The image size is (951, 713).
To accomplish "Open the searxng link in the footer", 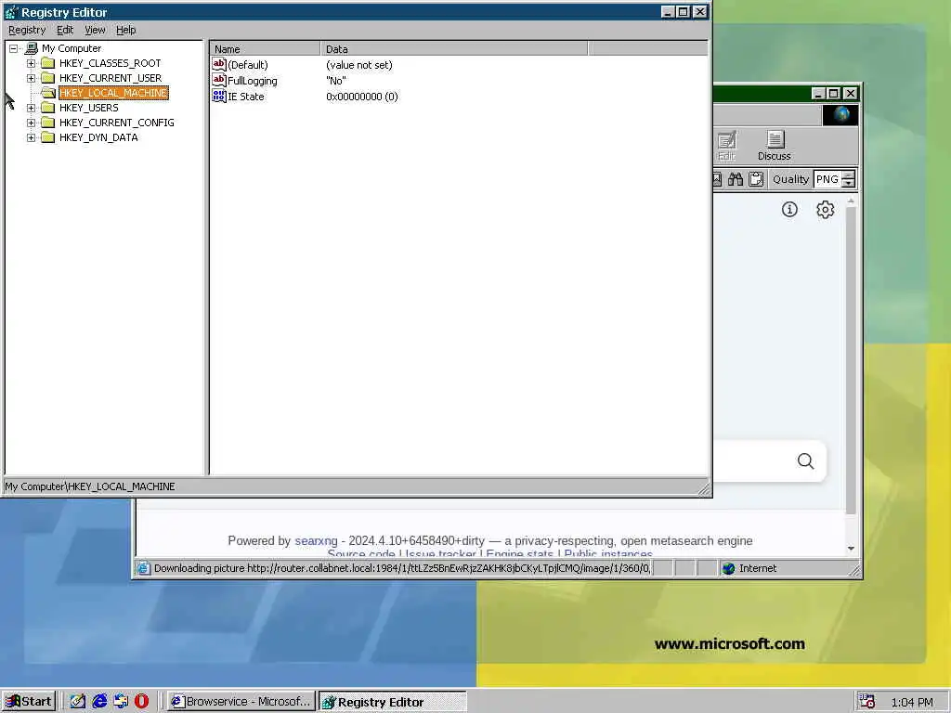I will (x=316, y=541).
